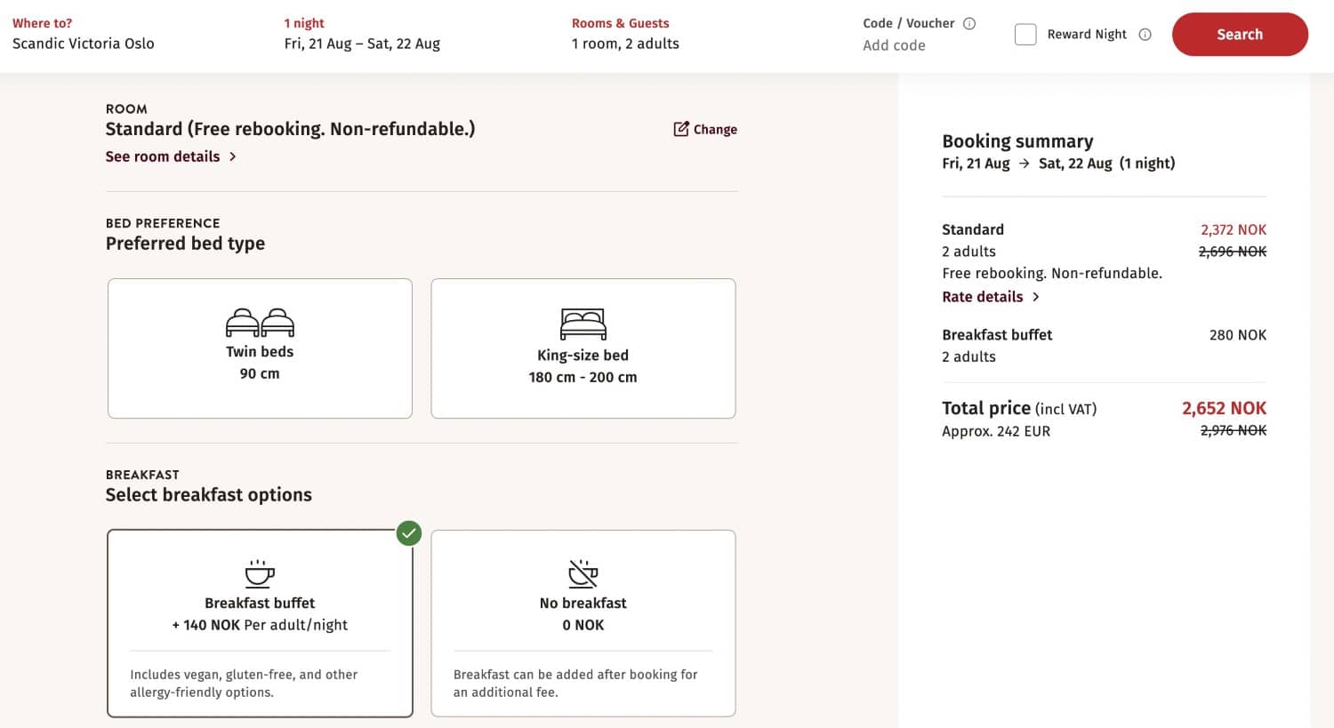Select the King-size bed option
1334x728 pixels.
(x=583, y=348)
